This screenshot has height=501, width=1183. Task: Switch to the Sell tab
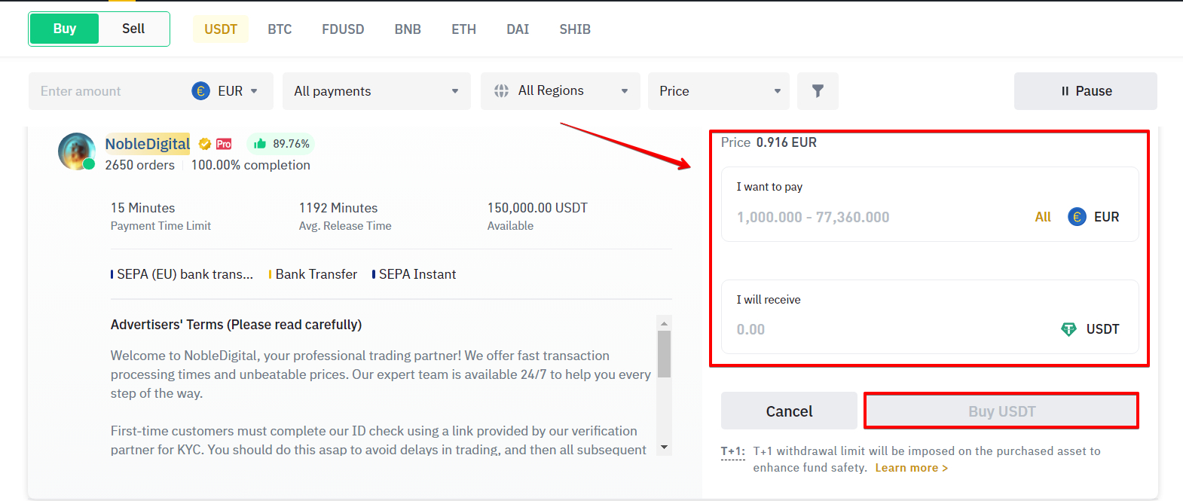[133, 29]
